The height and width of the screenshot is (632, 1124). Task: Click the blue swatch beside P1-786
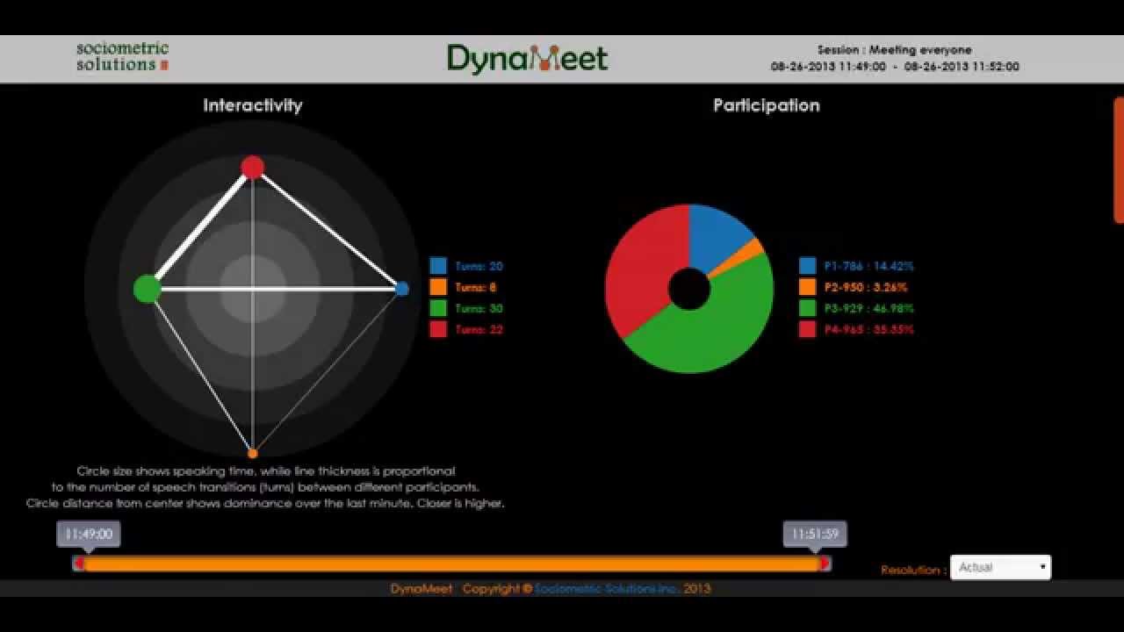coord(808,266)
